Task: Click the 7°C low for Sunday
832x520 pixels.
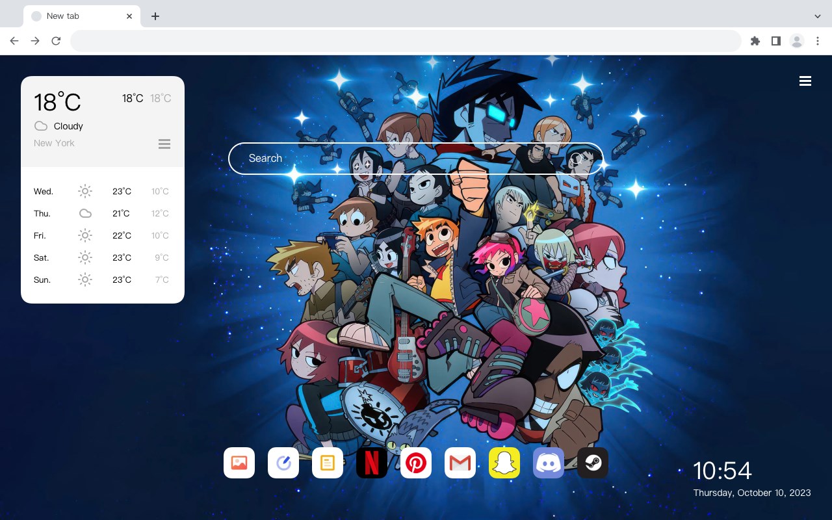Action: (x=162, y=279)
